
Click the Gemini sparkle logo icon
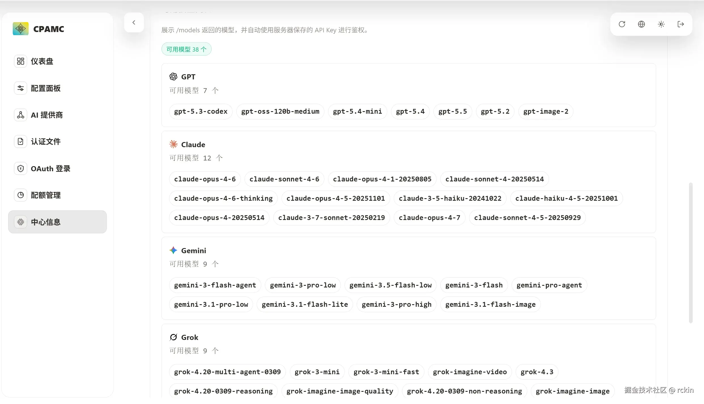tap(173, 250)
